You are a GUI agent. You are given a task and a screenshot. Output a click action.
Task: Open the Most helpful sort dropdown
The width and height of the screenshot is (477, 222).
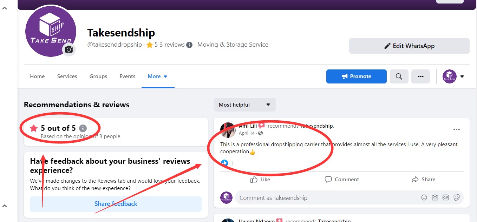coord(245,105)
